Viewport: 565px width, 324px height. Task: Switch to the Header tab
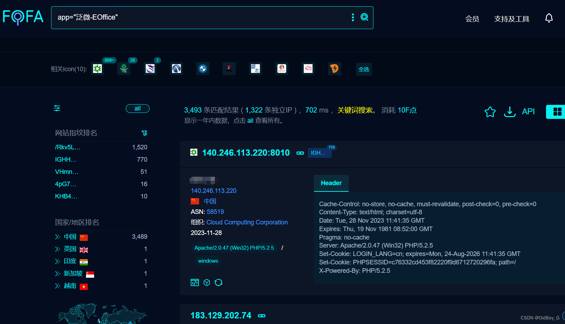[x=331, y=183]
